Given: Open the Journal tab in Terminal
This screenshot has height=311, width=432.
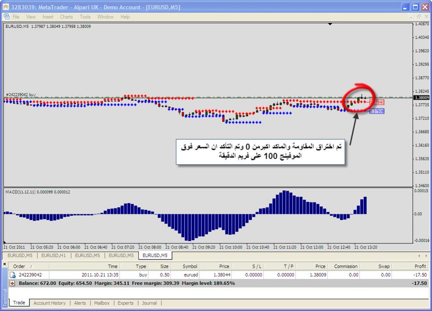Looking at the screenshot, I should tap(149, 303).
